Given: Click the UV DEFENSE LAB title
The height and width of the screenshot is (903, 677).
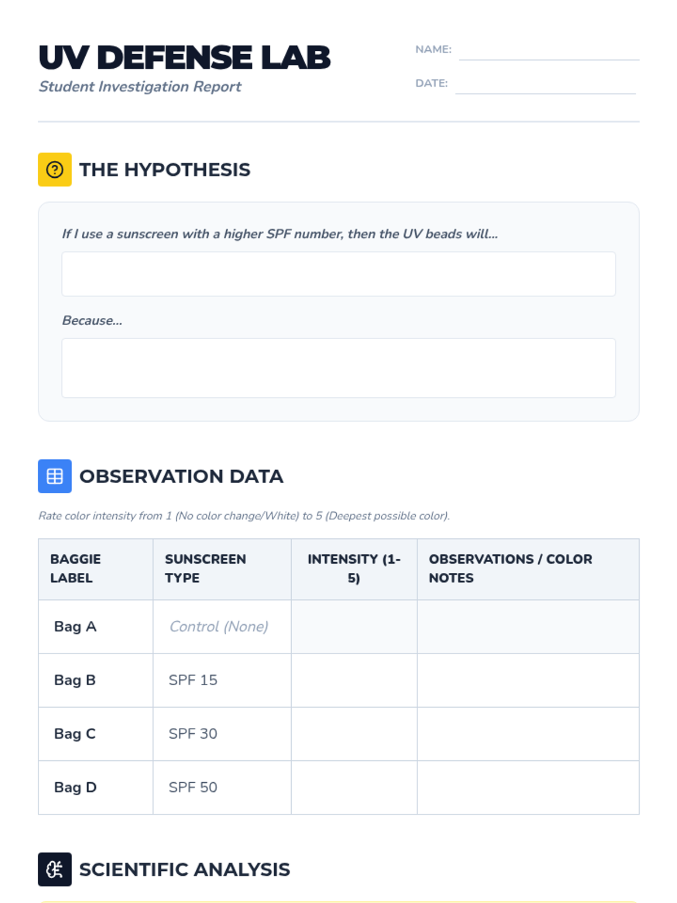Looking at the screenshot, I should pos(184,58).
